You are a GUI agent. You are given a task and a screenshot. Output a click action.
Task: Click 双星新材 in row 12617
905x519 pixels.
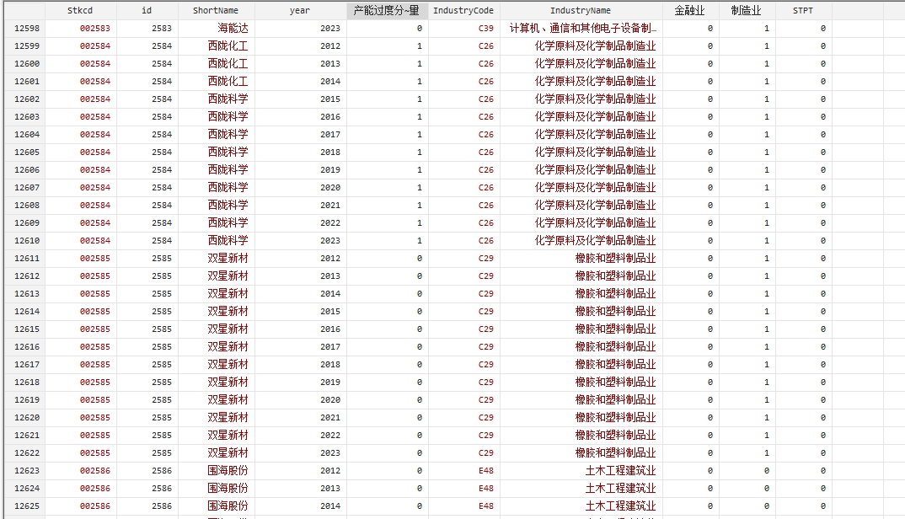228,365
